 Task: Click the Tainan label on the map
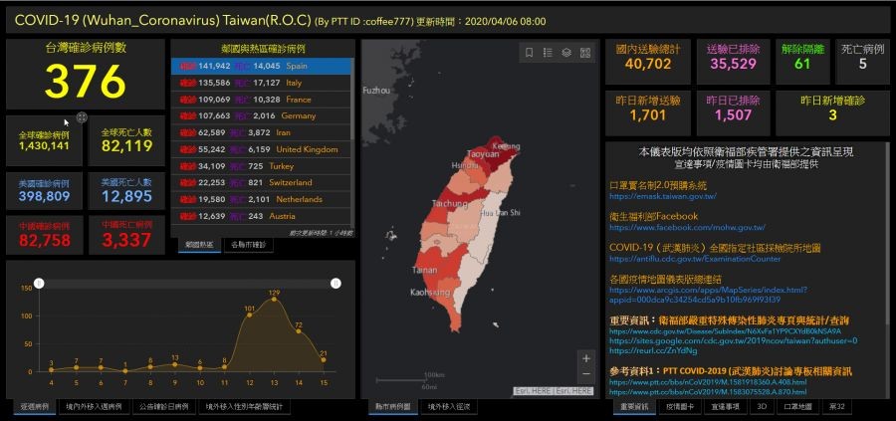[424, 270]
